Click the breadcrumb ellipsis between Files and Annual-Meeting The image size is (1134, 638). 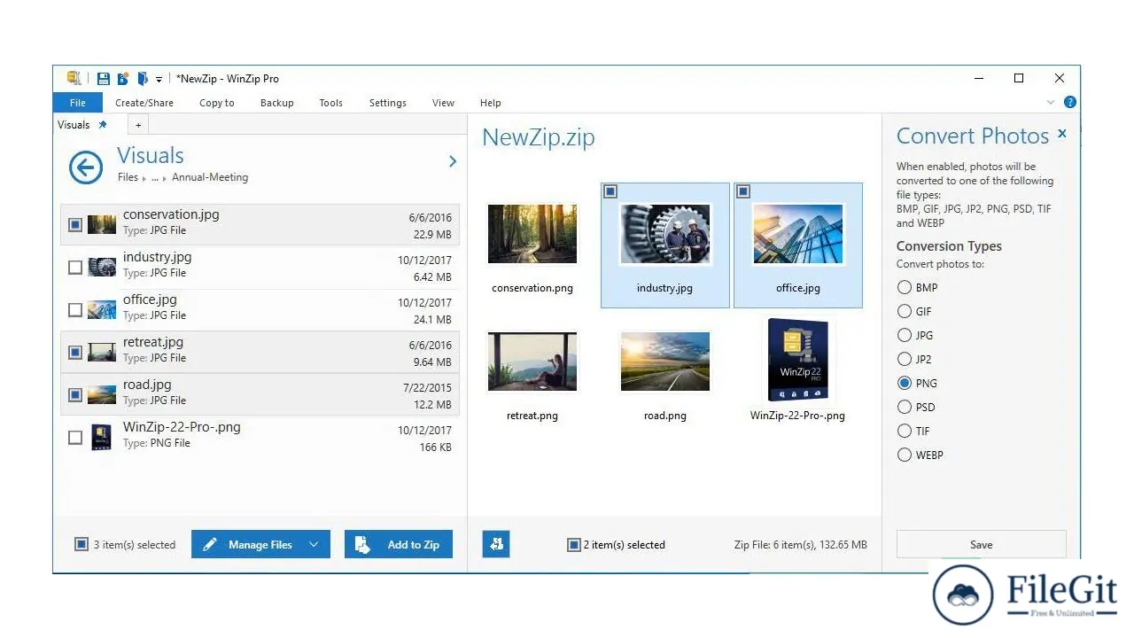[154, 178]
